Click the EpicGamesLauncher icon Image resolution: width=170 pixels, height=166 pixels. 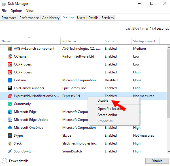10,88
